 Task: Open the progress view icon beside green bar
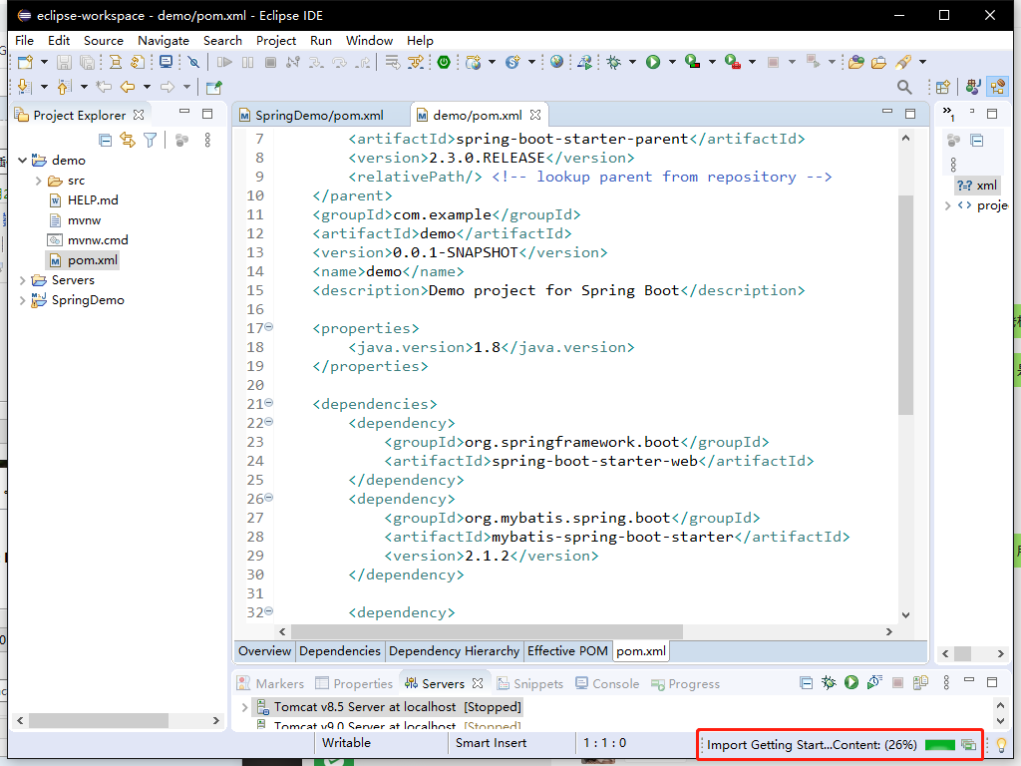tap(968, 744)
